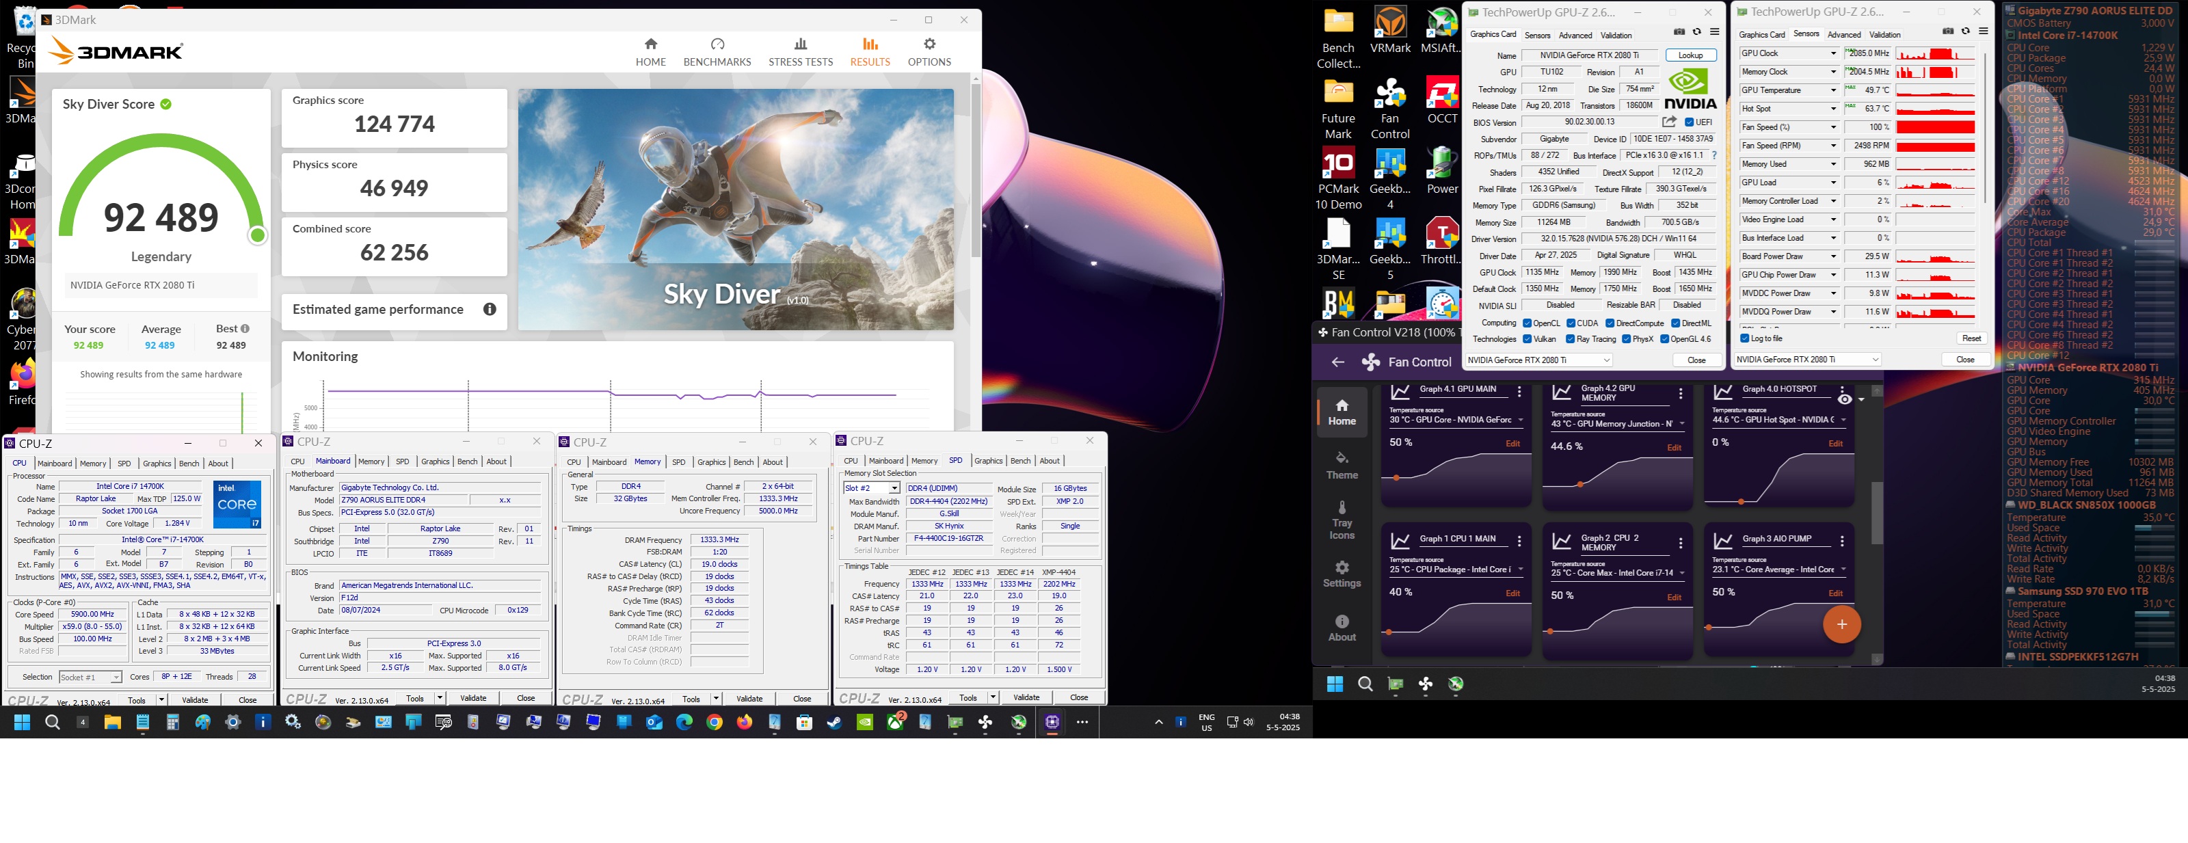Switch to the SPD tab in the CPU-Z Mainboard window
Image resolution: width=2188 pixels, height=843 pixels.
coord(403,461)
